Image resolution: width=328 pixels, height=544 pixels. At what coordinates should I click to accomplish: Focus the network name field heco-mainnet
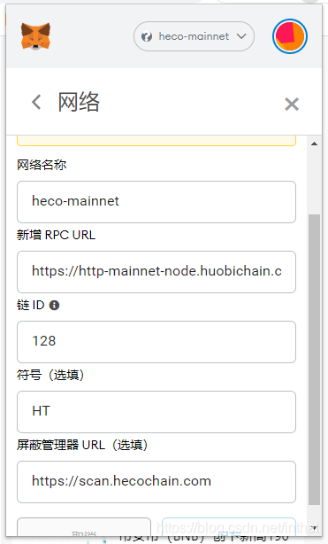coord(156,202)
